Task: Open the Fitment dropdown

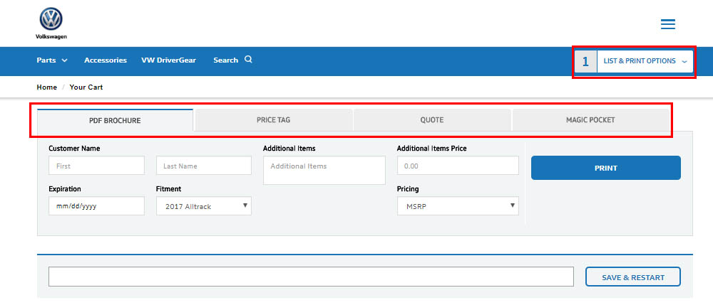Action: click(x=204, y=205)
